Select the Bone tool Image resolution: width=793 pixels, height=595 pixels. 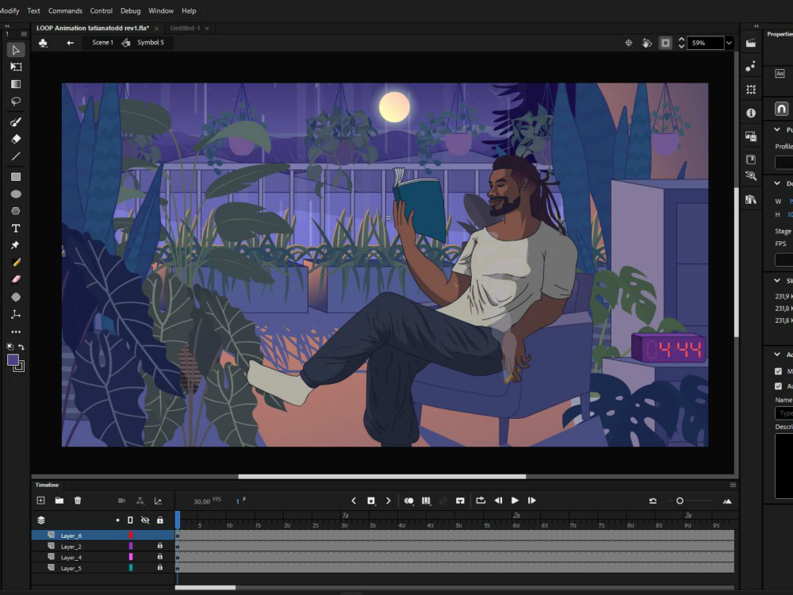click(x=16, y=314)
